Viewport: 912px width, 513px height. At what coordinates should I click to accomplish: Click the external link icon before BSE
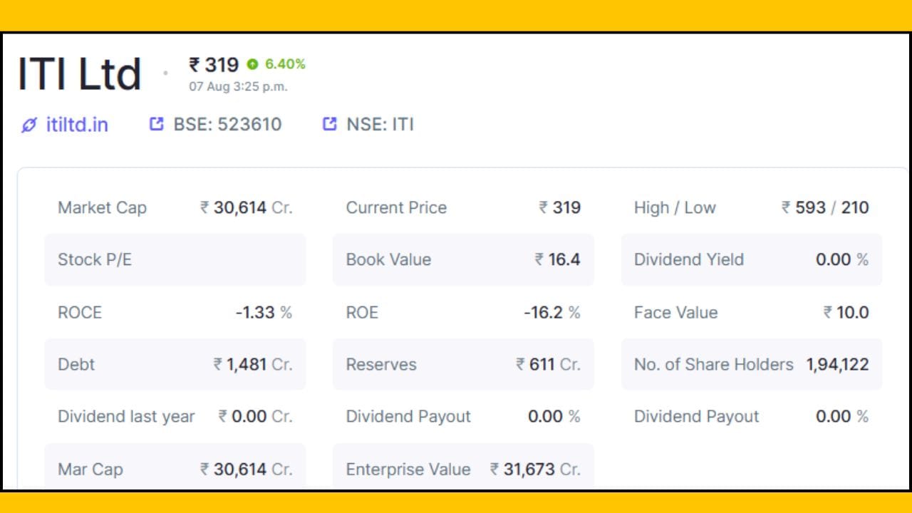point(156,125)
